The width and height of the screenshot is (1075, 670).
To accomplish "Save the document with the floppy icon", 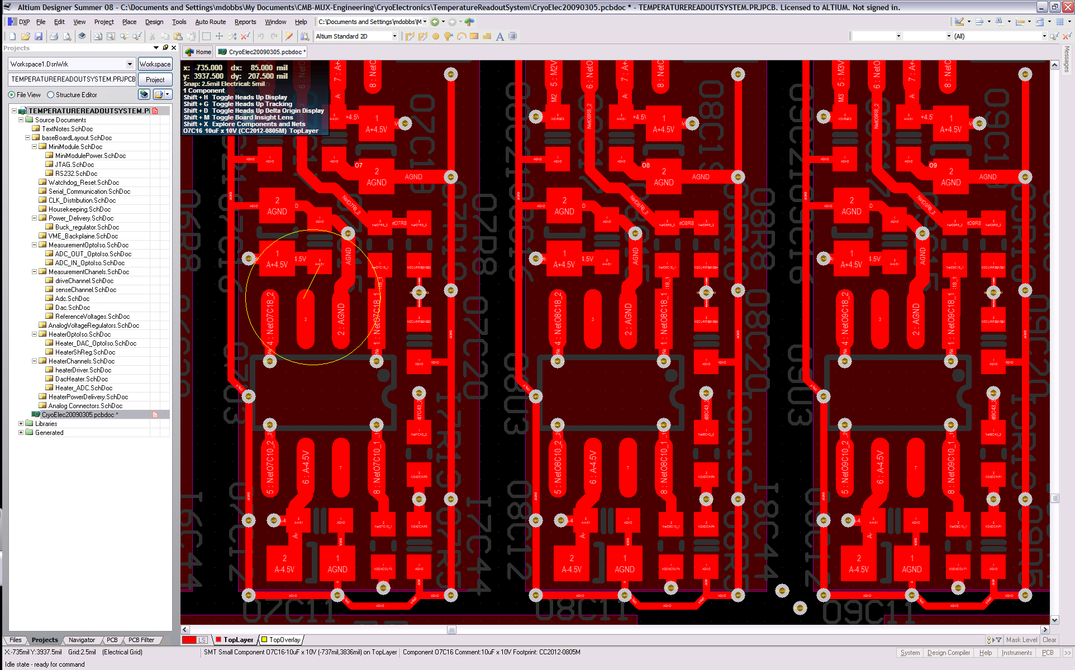I will (39, 36).
